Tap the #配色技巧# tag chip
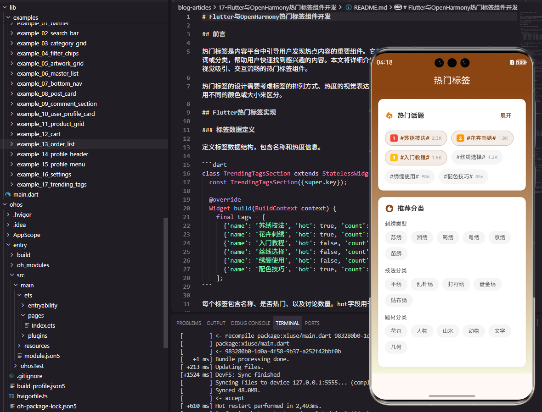 (x=463, y=176)
